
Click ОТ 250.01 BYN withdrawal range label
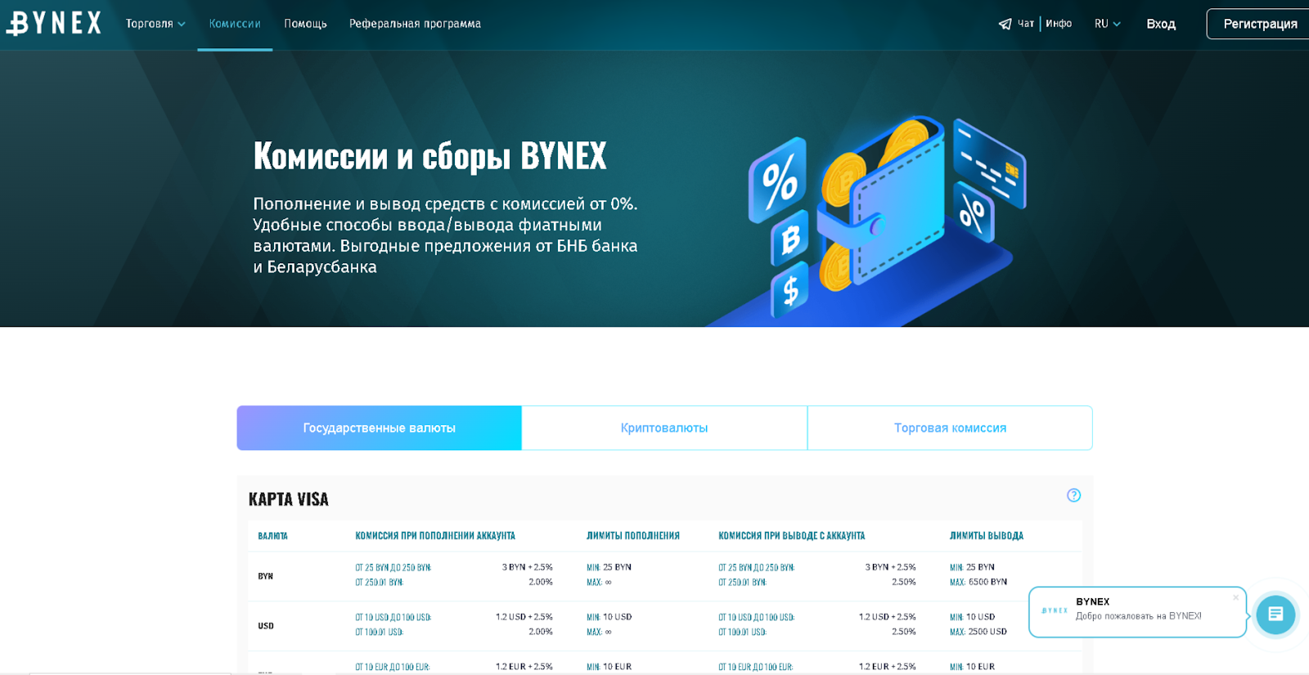coord(743,583)
